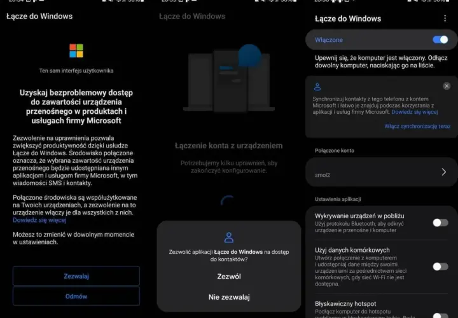Toggle Błyskawiczny hotspot switch
The width and height of the screenshot is (458, 318).
(440, 315)
